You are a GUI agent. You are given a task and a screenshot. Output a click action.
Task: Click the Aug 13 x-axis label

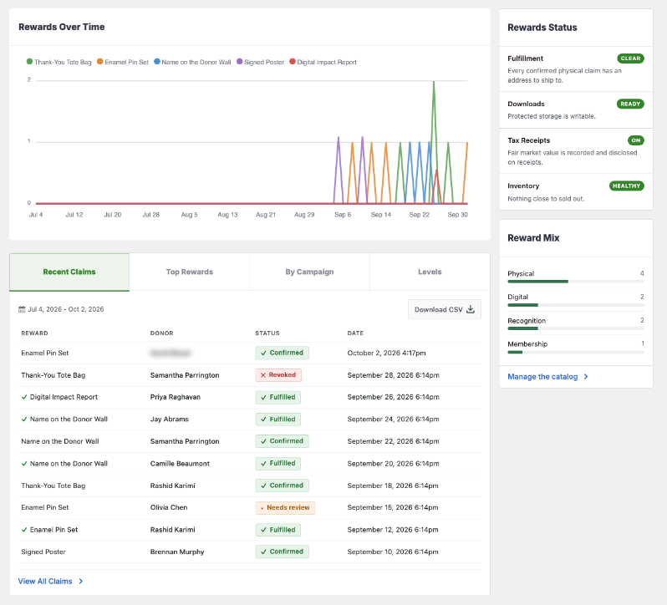click(x=227, y=215)
